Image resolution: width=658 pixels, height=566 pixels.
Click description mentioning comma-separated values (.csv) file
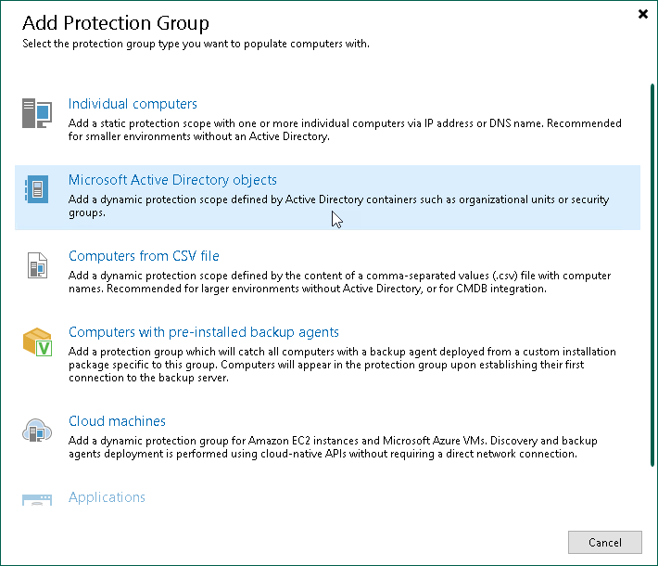pyautogui.click(x=339, y=282)
